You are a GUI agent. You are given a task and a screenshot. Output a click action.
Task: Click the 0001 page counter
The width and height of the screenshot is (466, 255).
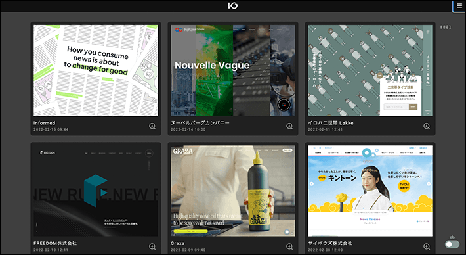(446, 27)
